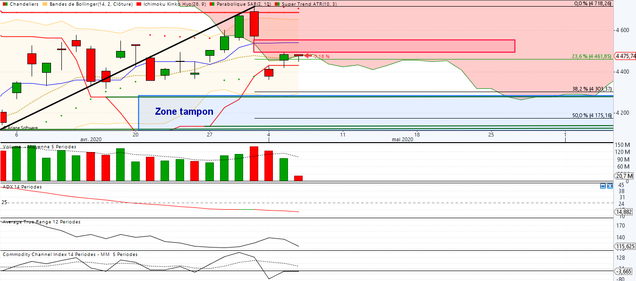636x281 pixels.
Task: Click the 38,2 % (4 303,37) Fibonacci label
Action: click(592, 89)
